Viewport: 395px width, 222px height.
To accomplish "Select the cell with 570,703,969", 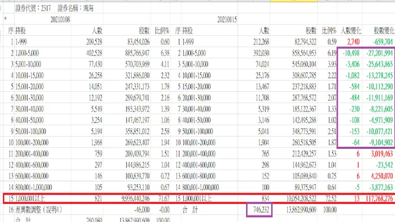I will (x=137, y=64).
